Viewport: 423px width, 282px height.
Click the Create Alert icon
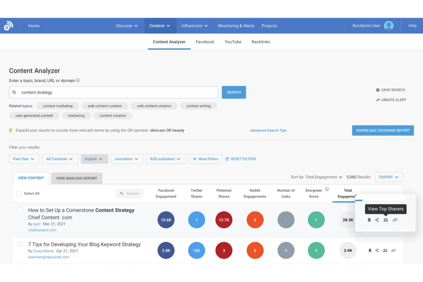click(378, 100)
